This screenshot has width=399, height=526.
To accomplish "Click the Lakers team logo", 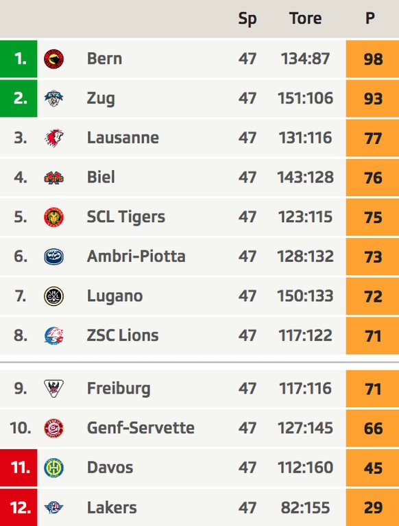I will click(53, 507).
